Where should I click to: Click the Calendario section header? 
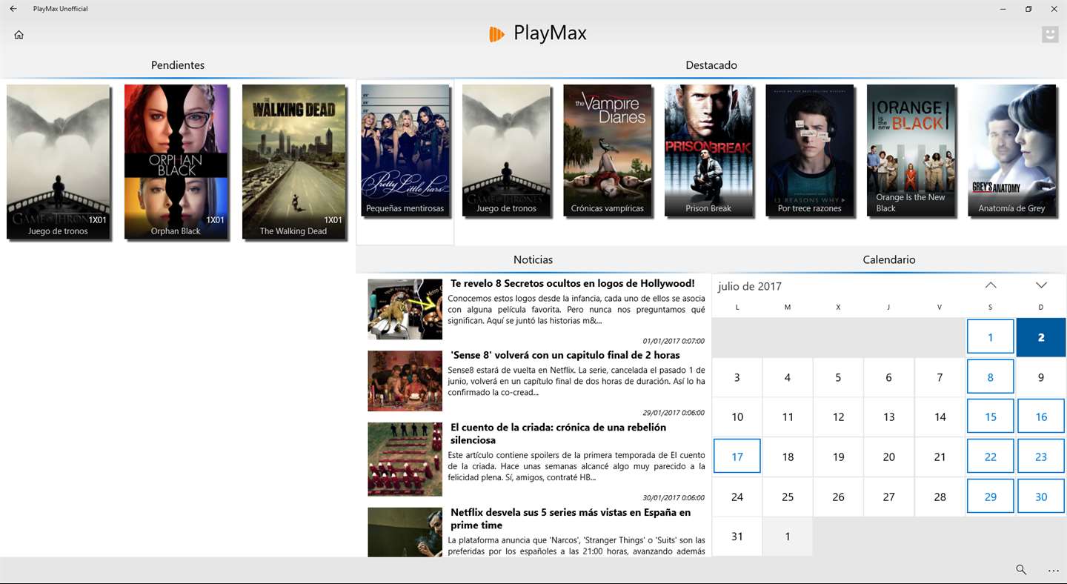click(889, 259)
